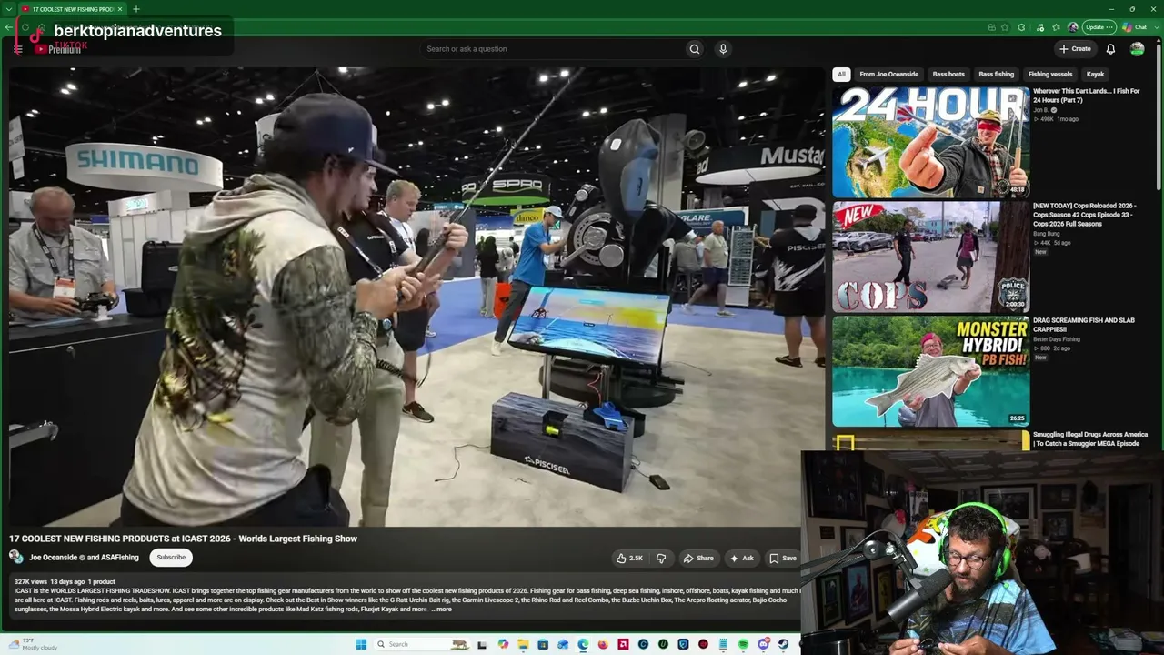Click the browser profile avatar
1164x655 pixels.
(x=1073, y=27)
